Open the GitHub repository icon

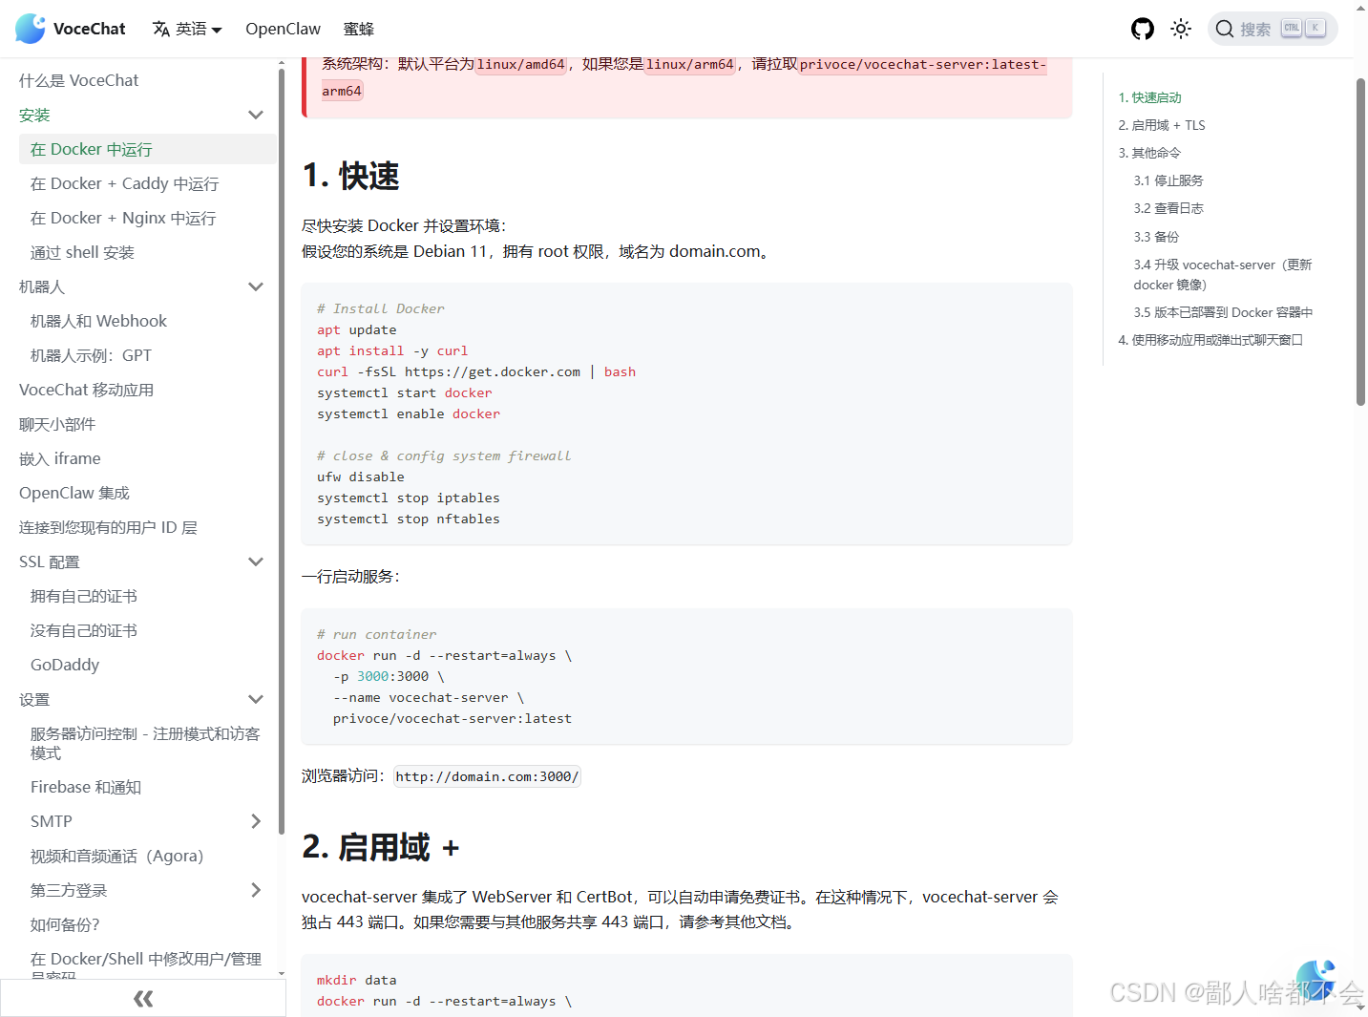1143,29
